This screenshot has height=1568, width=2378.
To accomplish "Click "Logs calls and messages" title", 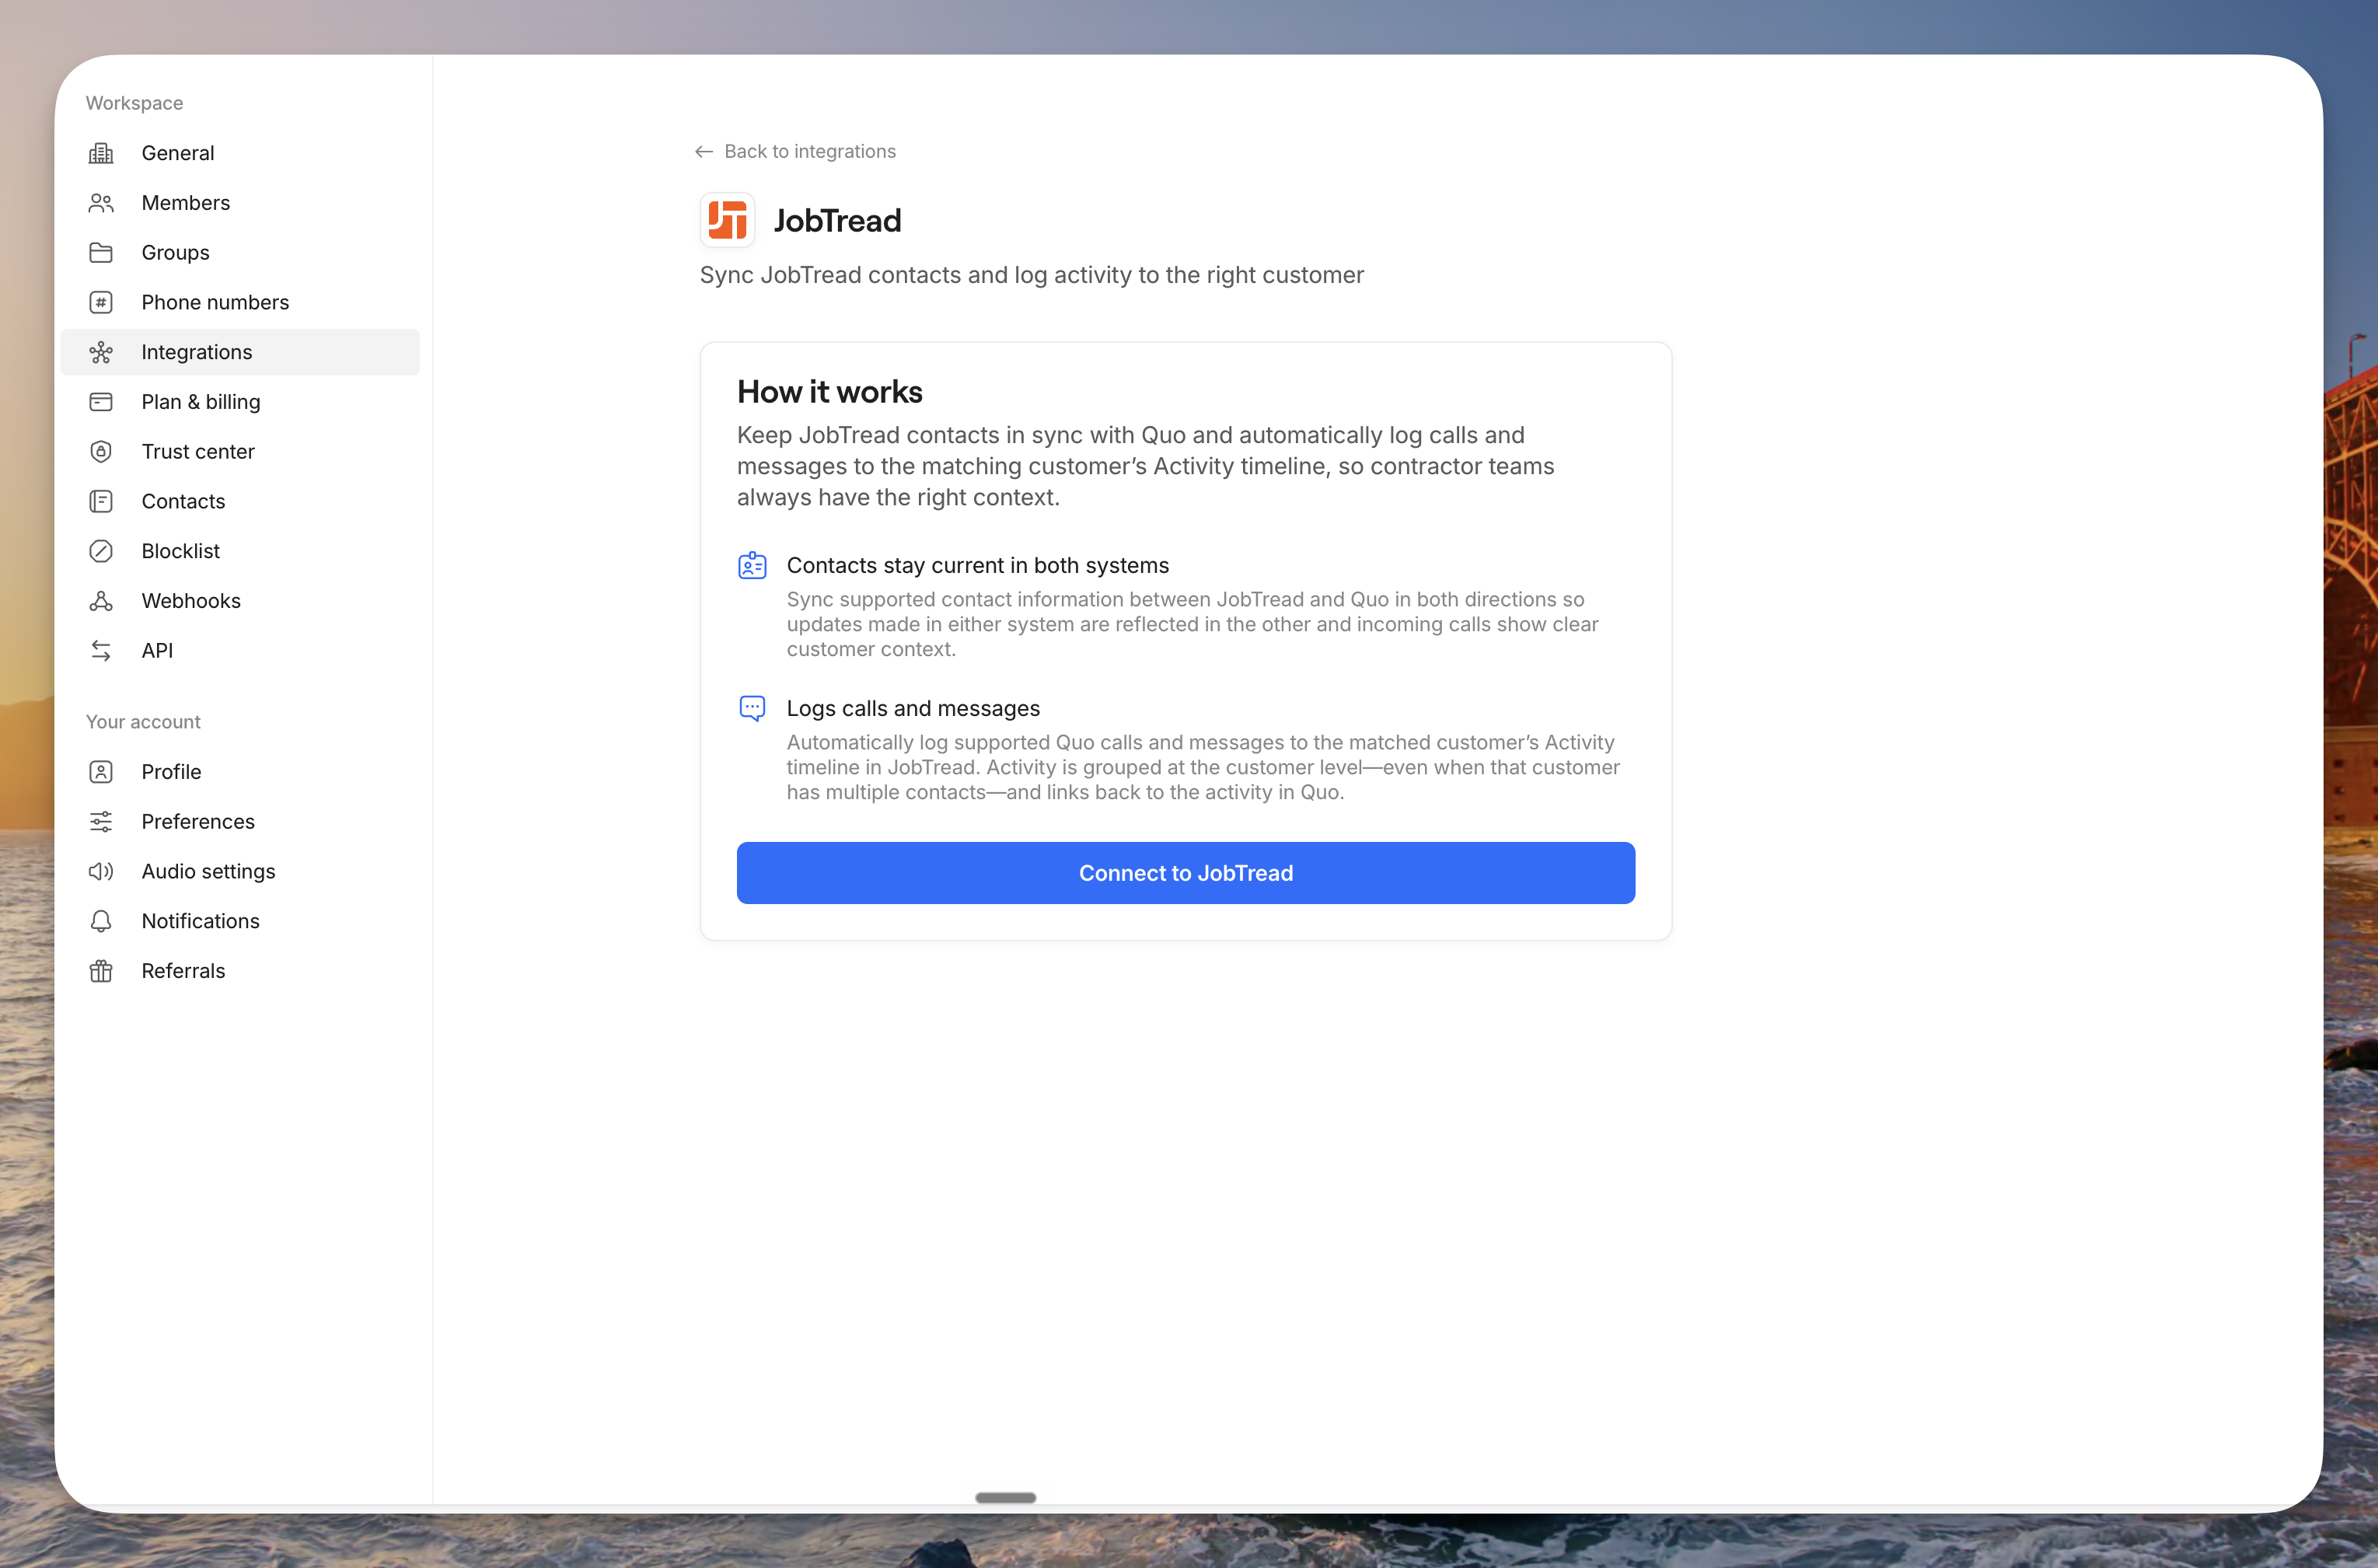I will click(913, 709).
